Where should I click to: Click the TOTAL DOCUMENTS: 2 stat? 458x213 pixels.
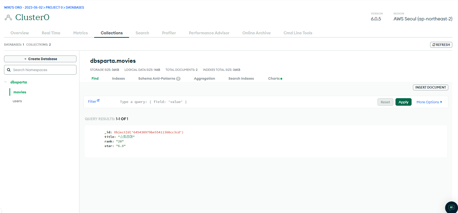(181, 70)
